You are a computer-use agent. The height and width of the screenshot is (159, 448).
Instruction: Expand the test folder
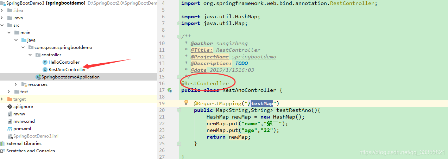click(x=9, y=92)
